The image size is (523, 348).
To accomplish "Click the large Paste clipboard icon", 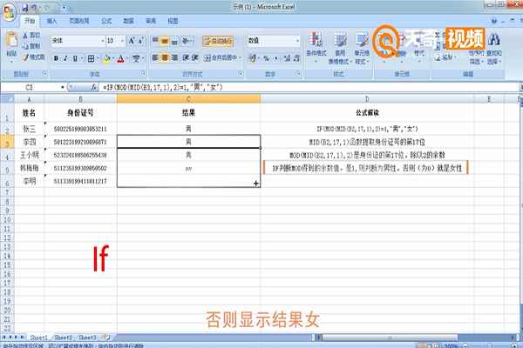I will (x=11, y=41).
